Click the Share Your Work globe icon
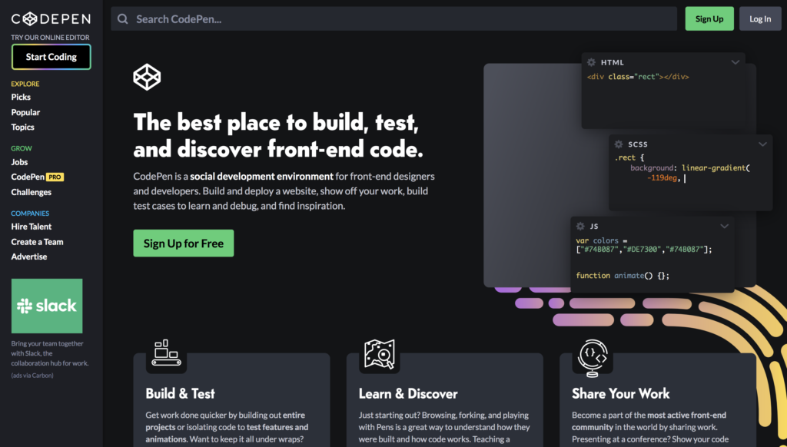This screenshot has width=787, height=447. 593,356
